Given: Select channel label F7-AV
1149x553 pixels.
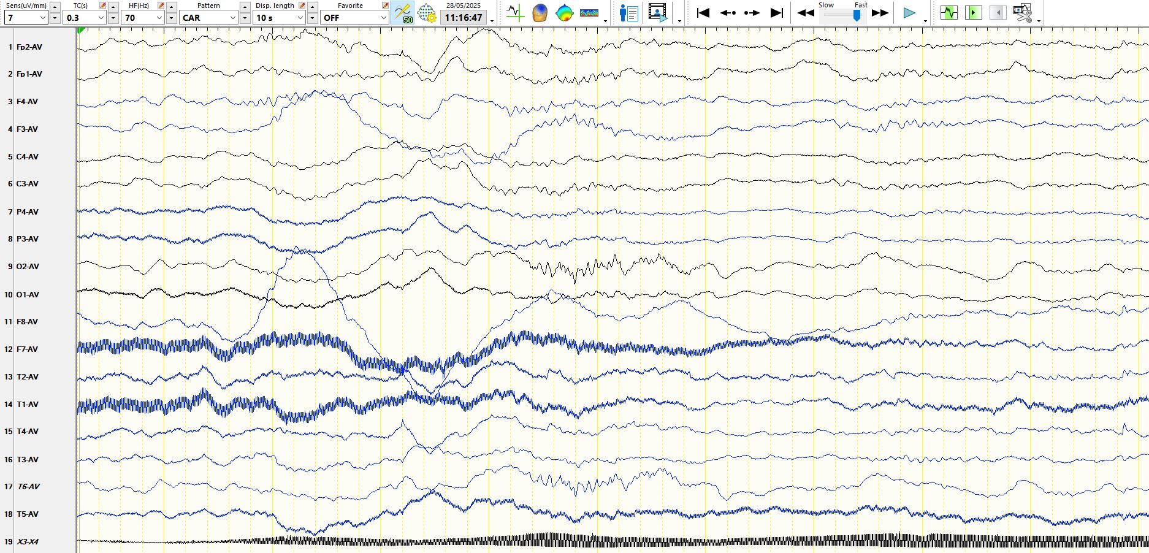Looking at the screenshot, I should click(x=27, y=349).
